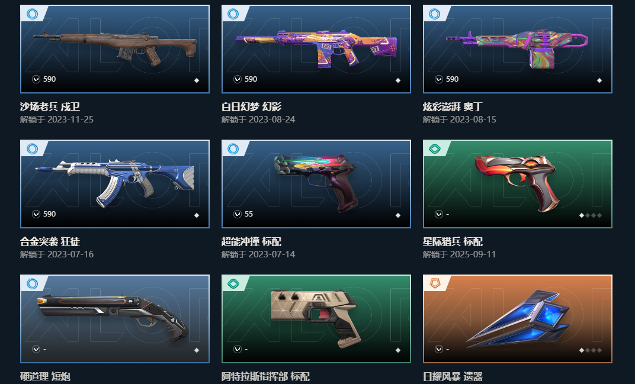Open the 阿特拉斯指挥部 标配 skin card
Image resolution: width=635 pixels, height=384 pixels.
(316, 319)
